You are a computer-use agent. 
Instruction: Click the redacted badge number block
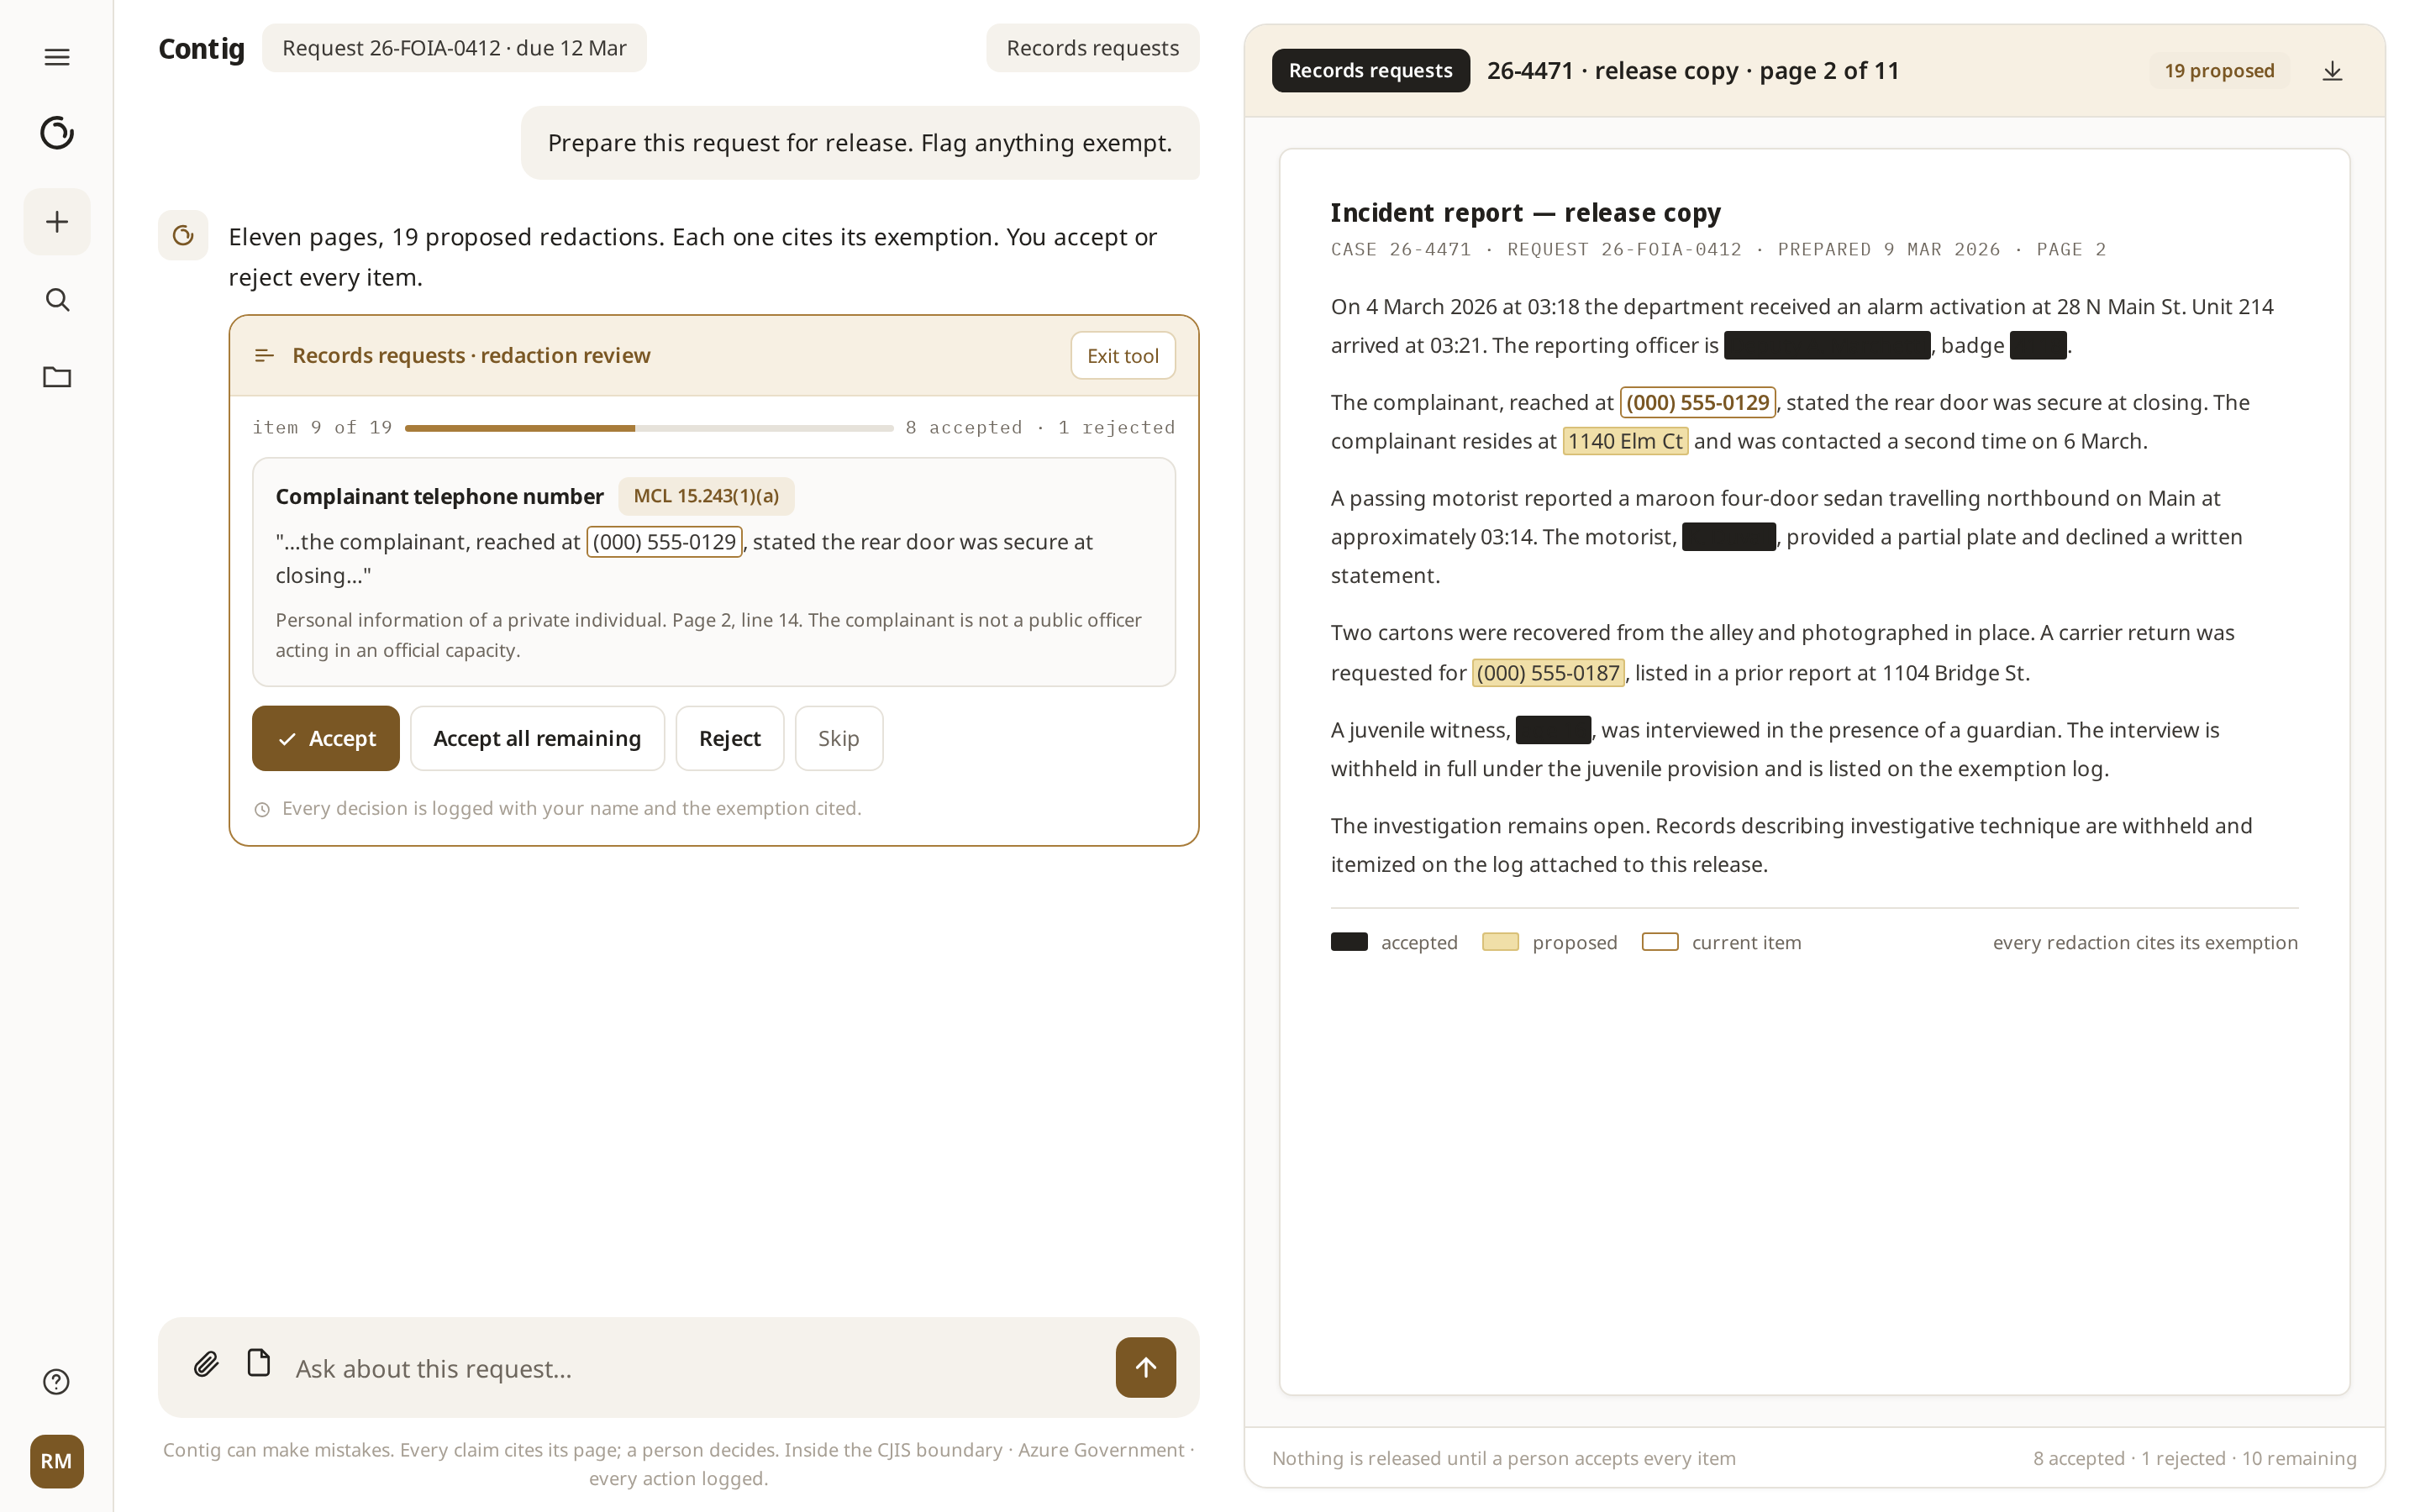pos(2037,345)
